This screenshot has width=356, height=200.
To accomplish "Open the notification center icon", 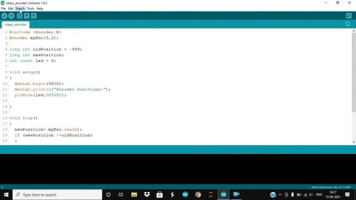I will (x=347, y=194).
